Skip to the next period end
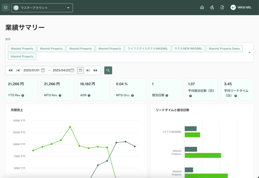 point(88,70)
